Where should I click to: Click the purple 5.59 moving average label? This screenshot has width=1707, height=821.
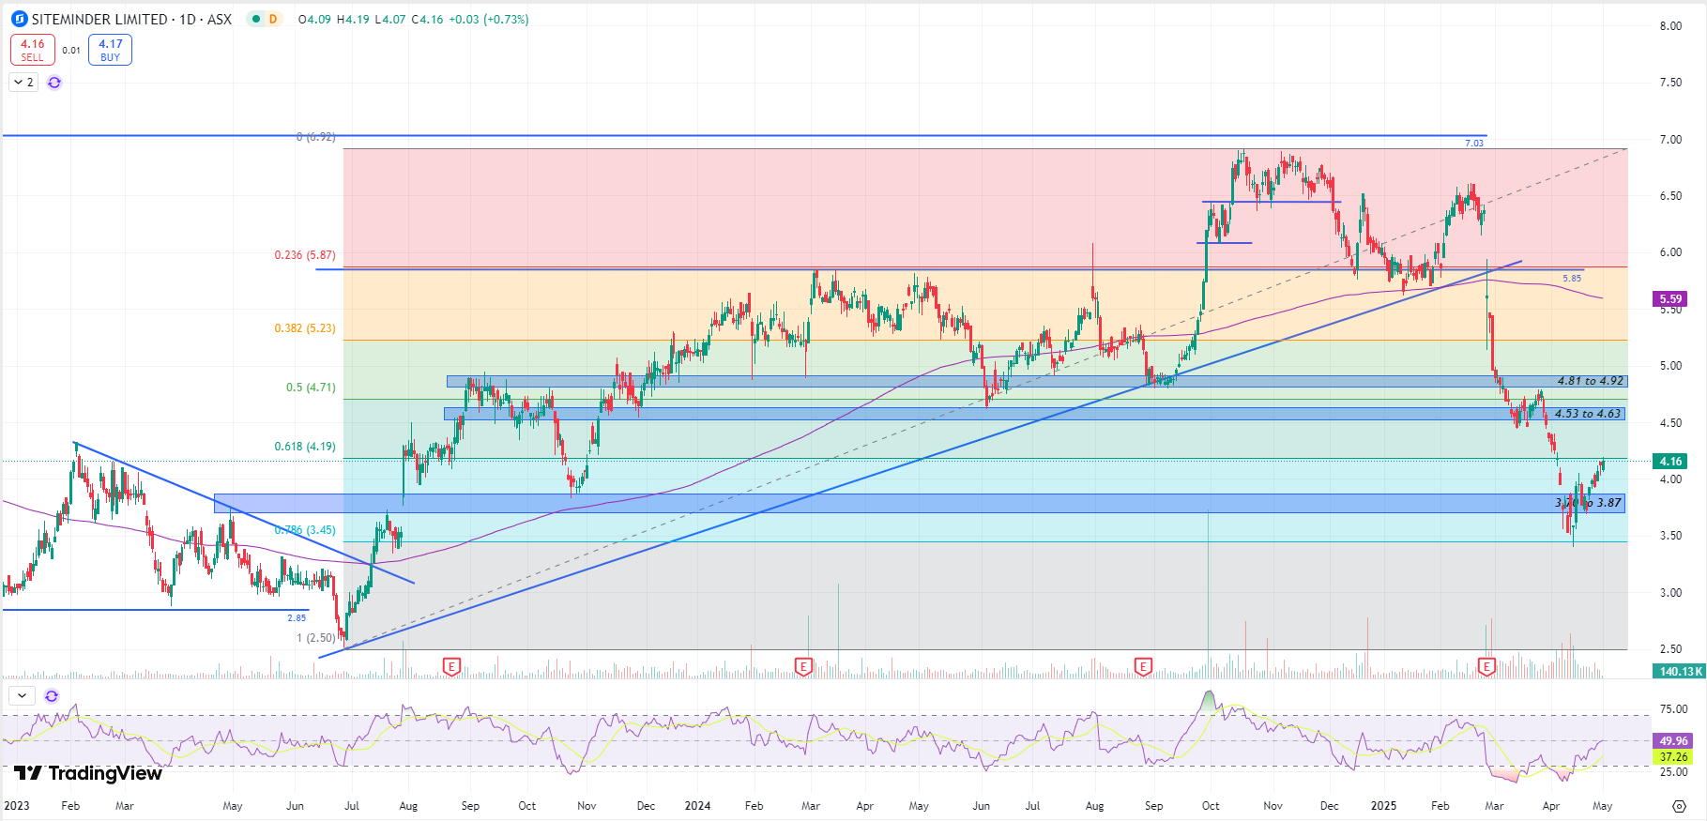click(x=1670, y=299)
